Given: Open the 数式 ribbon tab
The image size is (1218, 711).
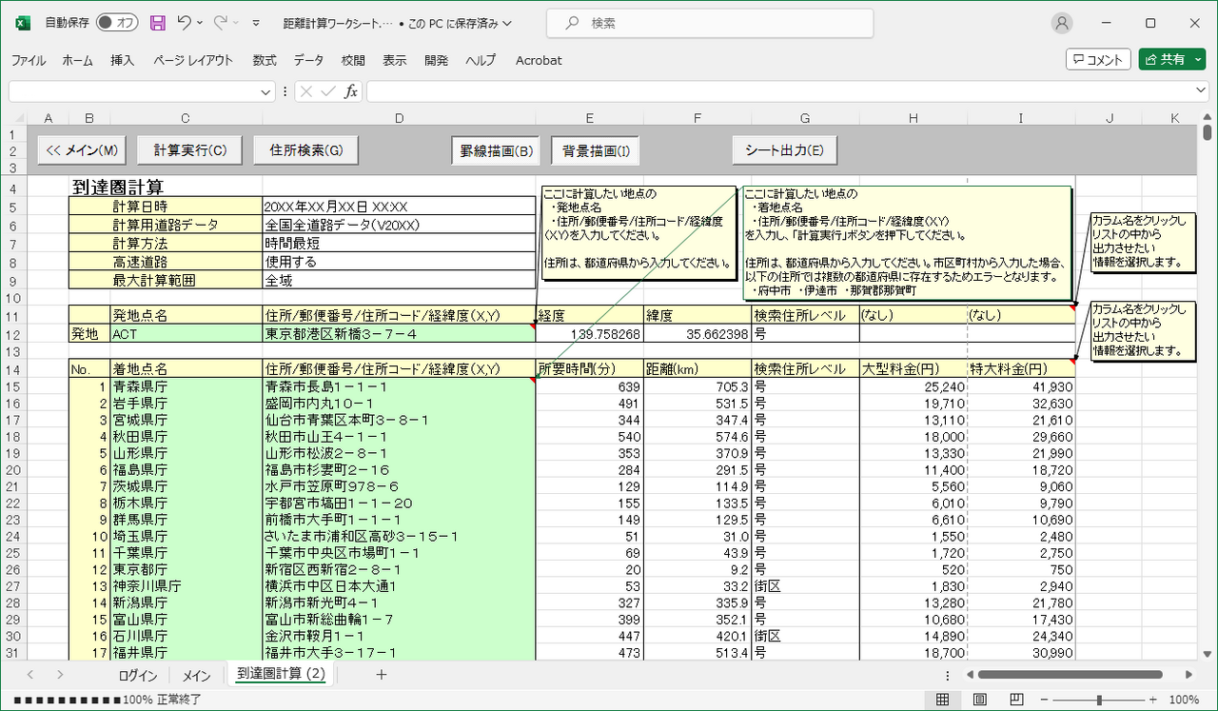Looking at the screenshot, I should [265, 60].
